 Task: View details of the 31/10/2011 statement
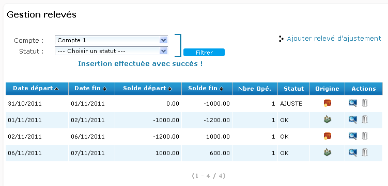[353, 103]
